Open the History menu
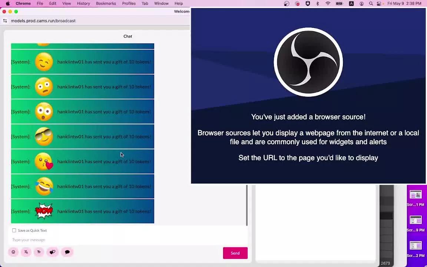 click(83, 4)
